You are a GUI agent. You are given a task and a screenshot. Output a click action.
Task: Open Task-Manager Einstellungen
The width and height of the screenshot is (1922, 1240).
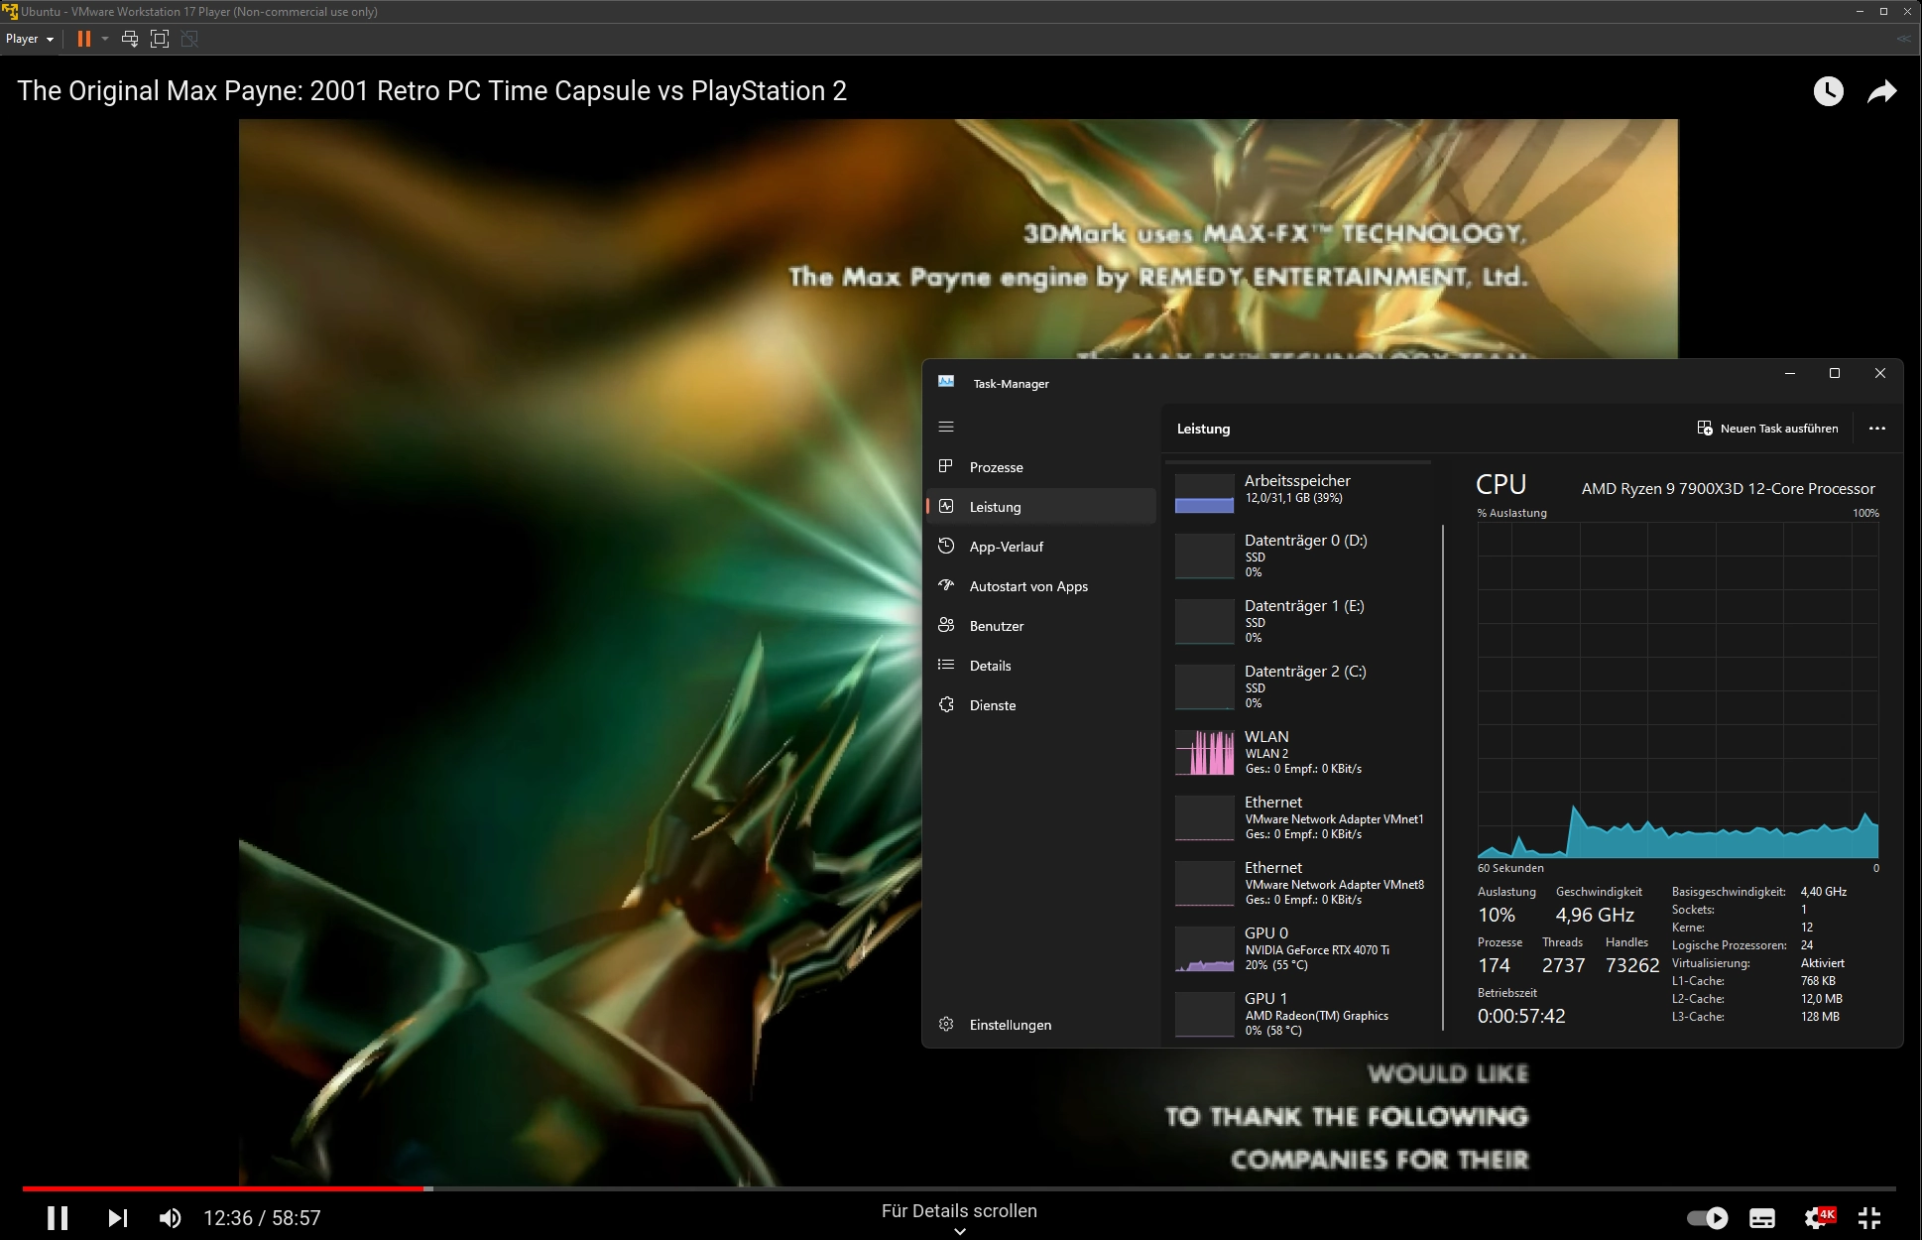(x=1041, y=1025)
